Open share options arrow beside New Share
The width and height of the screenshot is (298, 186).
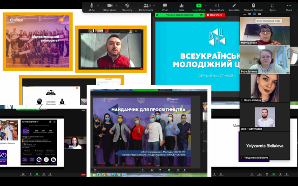tap(205, 6)
